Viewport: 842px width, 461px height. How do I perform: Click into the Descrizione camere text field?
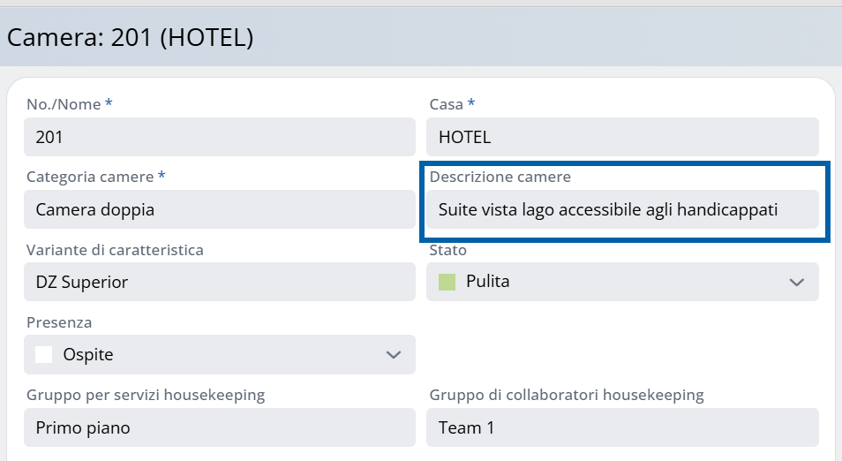click(622, 209)
